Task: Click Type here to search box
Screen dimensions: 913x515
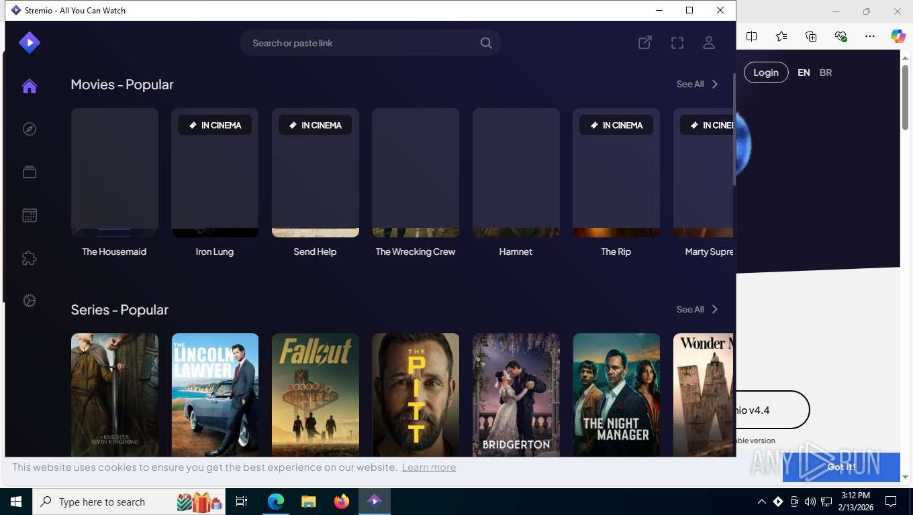Action: click(129, 502)
